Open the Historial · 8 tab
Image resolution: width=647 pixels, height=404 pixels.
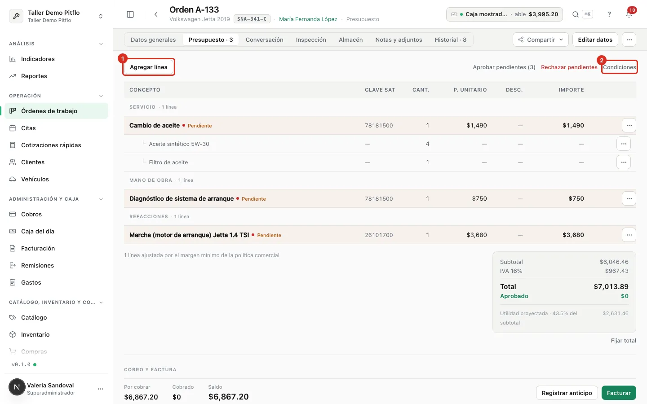click(450, 40)
